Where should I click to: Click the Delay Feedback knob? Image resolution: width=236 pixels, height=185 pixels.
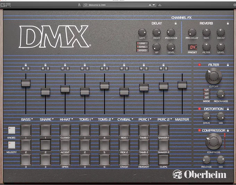point(171,32)
